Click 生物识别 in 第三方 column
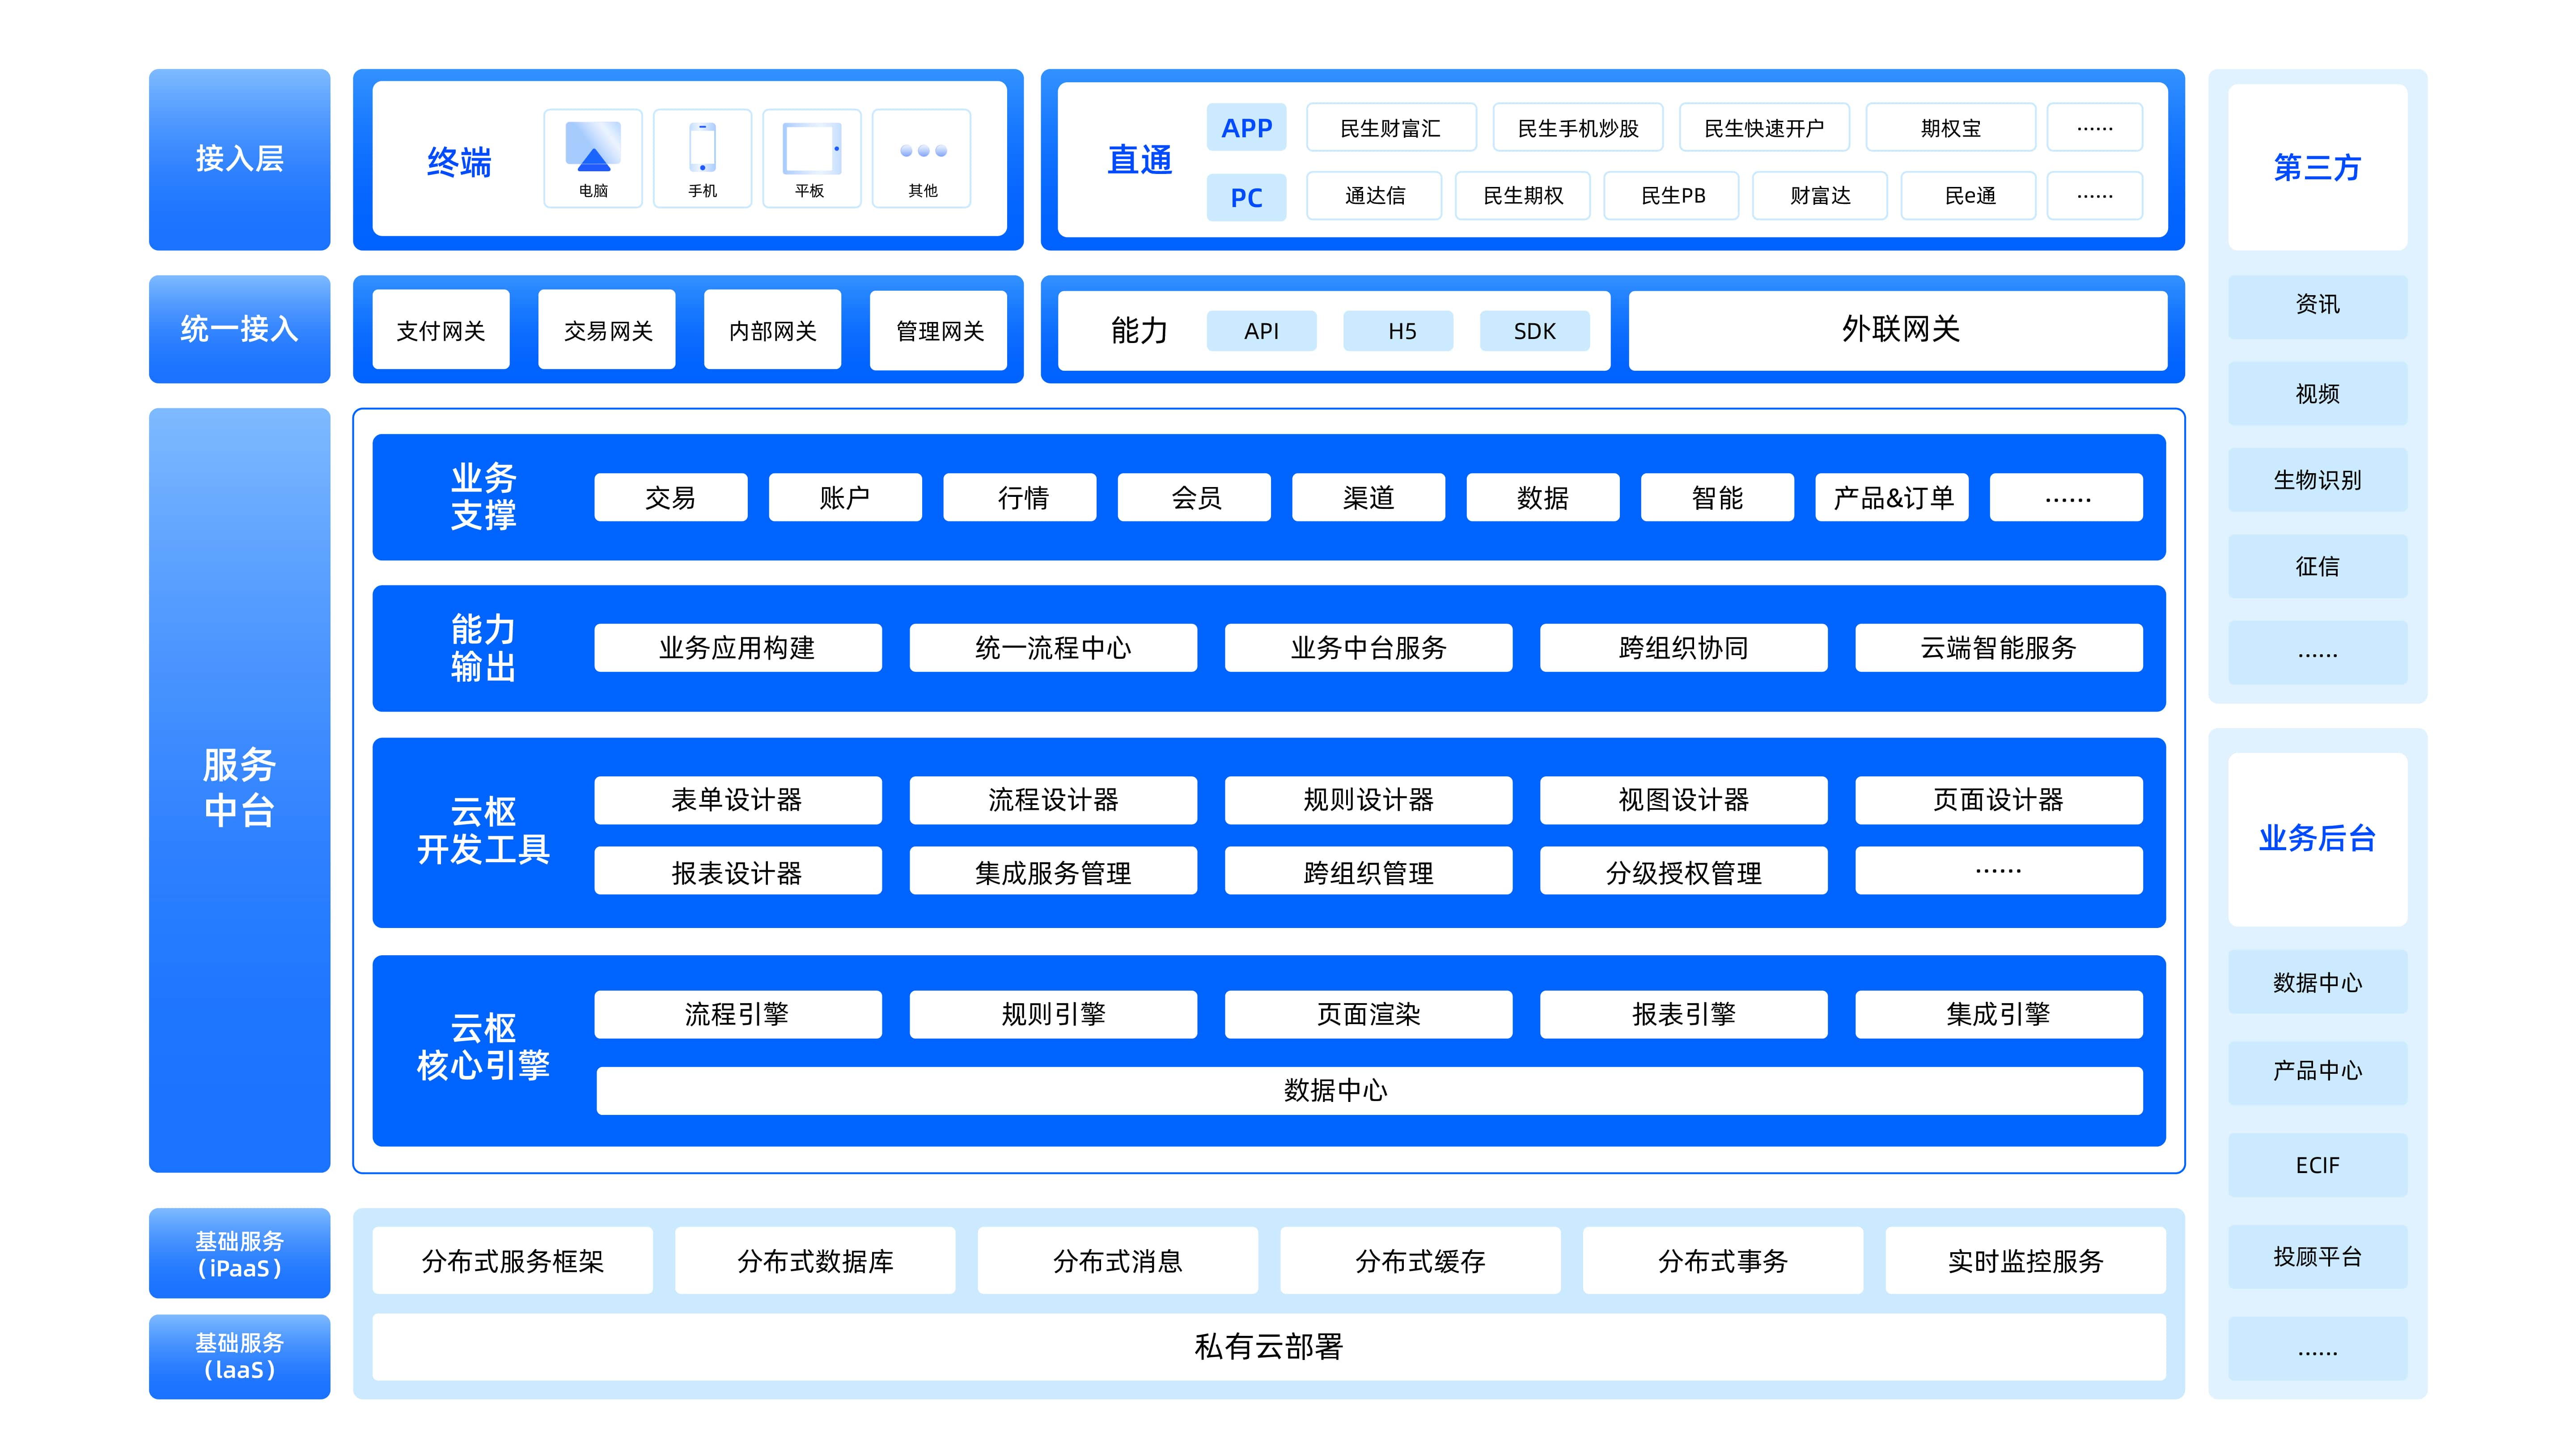2576x1449 pixels. (x=2317, y=480)
